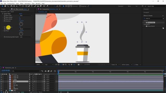Click Toggle Switches / Modes button
Image resolution: width=166 pixels, height=93 pixels.
(x=36, y=92)
